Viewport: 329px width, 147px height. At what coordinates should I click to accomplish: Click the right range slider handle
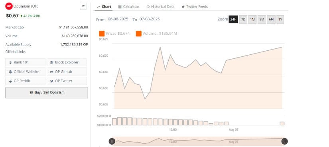tap(284, 141)
